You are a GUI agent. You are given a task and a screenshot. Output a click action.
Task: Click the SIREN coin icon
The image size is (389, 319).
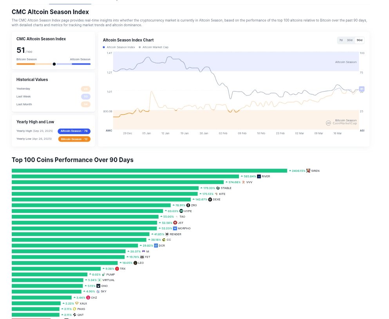309,171
